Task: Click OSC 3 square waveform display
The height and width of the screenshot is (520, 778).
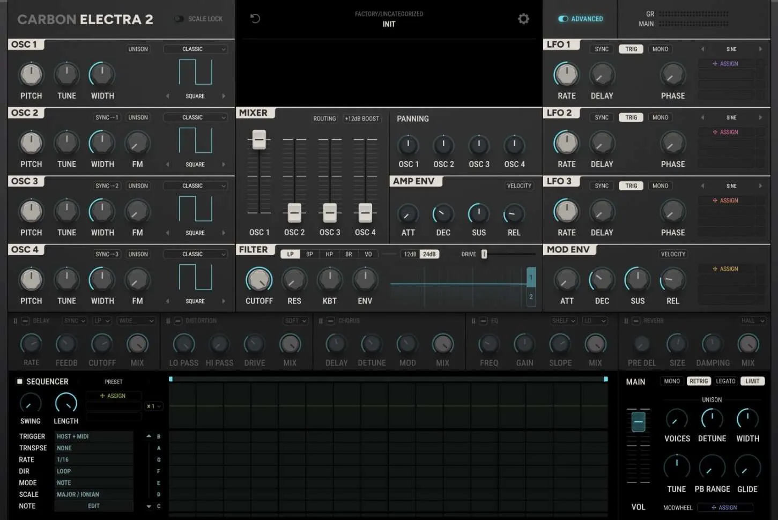Action: click(195, 209)
